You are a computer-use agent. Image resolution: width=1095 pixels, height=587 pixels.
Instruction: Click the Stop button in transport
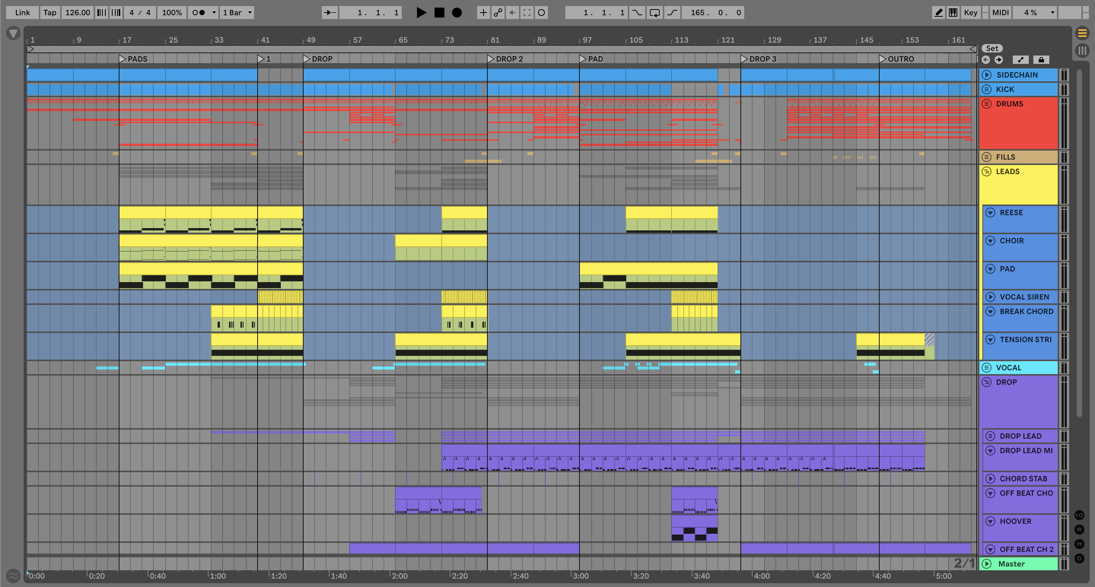(439, 13)
